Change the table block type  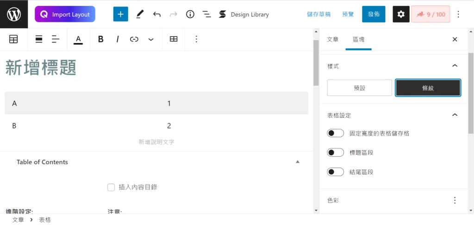tap(13, 39)
